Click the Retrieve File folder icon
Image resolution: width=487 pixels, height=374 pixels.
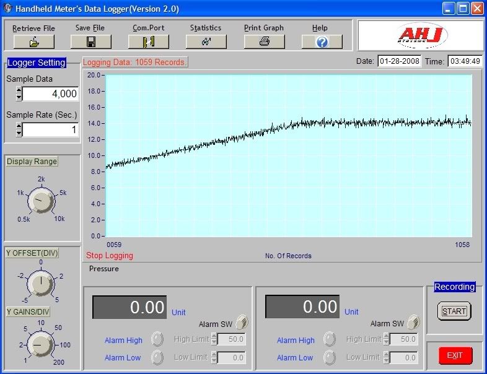(33, 41)
